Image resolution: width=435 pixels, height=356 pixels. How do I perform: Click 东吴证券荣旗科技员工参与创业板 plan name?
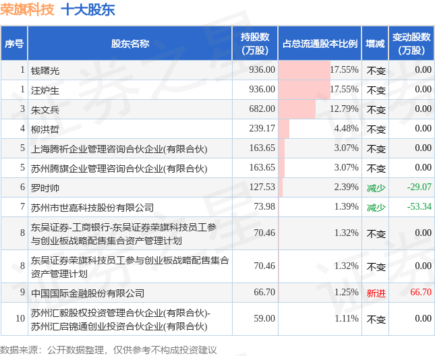pos(130,267)
